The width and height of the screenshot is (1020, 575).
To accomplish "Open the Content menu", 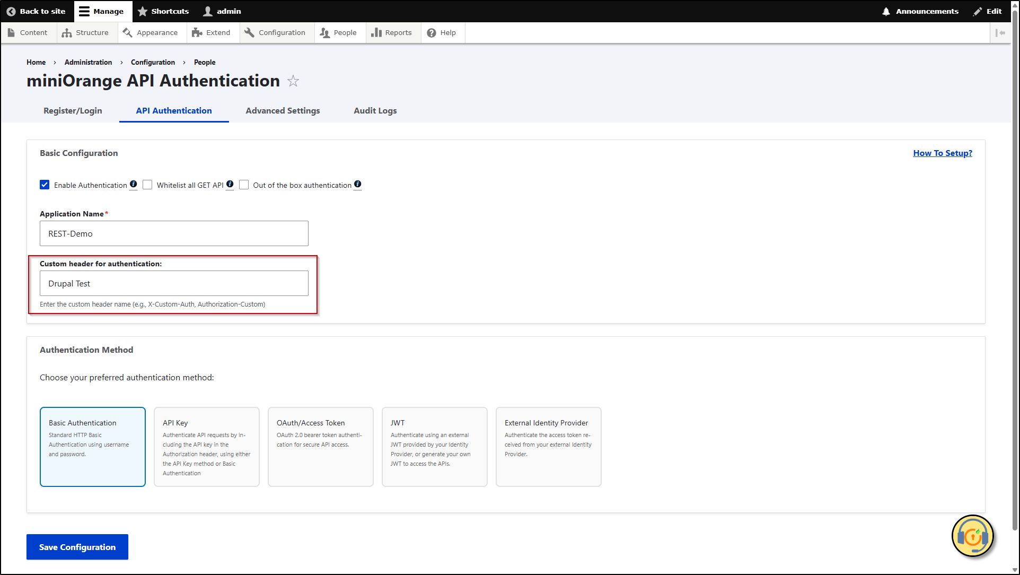I will tap(28, 32).
